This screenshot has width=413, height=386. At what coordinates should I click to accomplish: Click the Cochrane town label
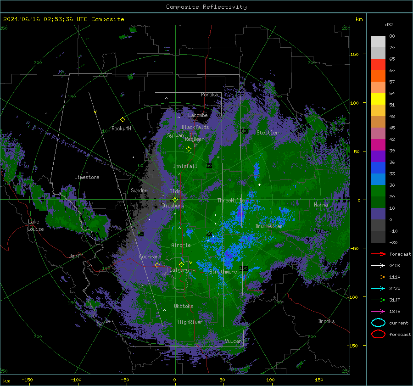[x=150, y=257]
